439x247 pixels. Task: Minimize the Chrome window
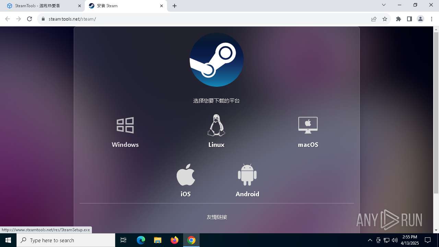tap(400, 5)
